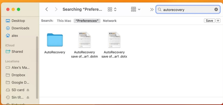
Task: Click the Locations section header
Action: (12, 61)
